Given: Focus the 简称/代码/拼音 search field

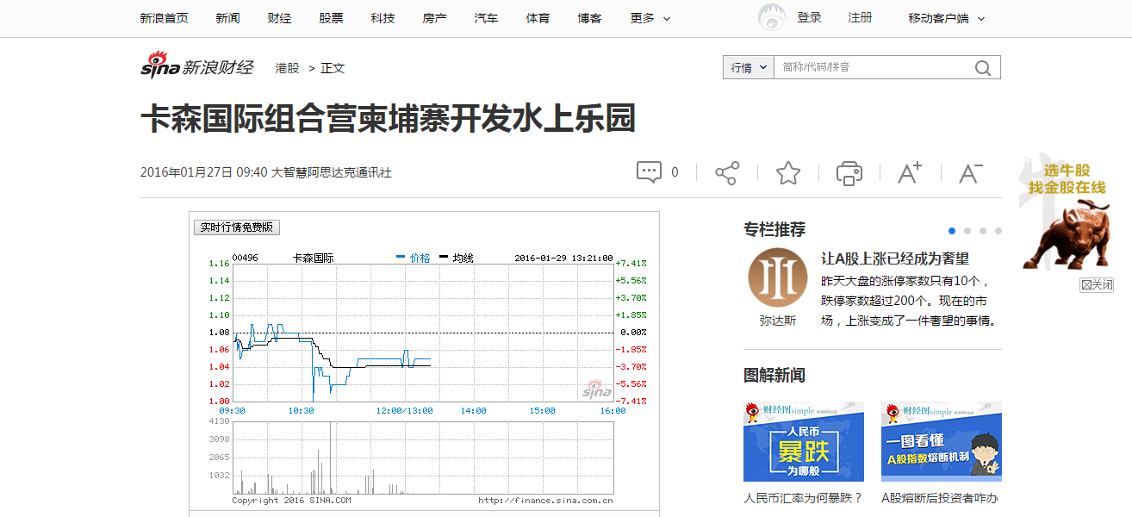Looking at the screenshot, I should pyautogui.click(x=874, y=67).
